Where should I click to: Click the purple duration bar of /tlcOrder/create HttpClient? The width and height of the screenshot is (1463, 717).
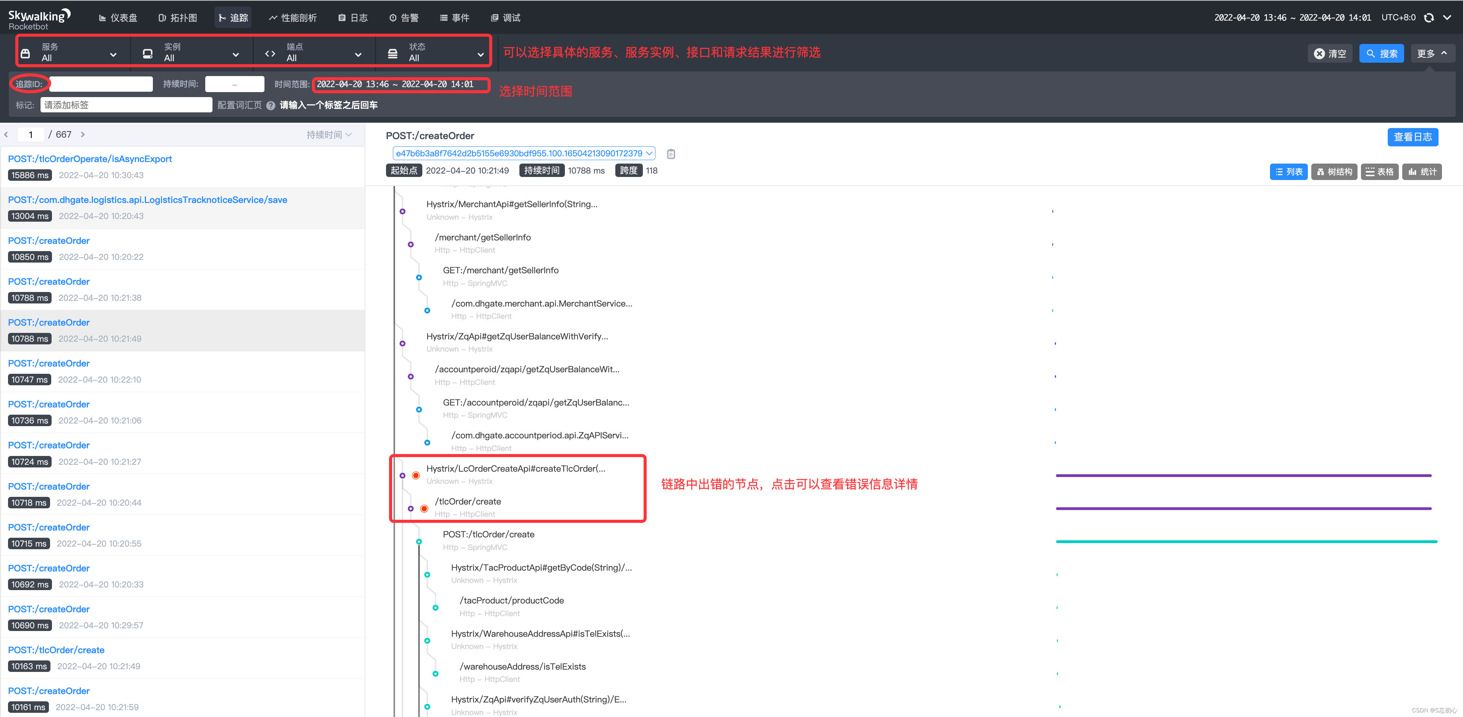pos(1243,508)
